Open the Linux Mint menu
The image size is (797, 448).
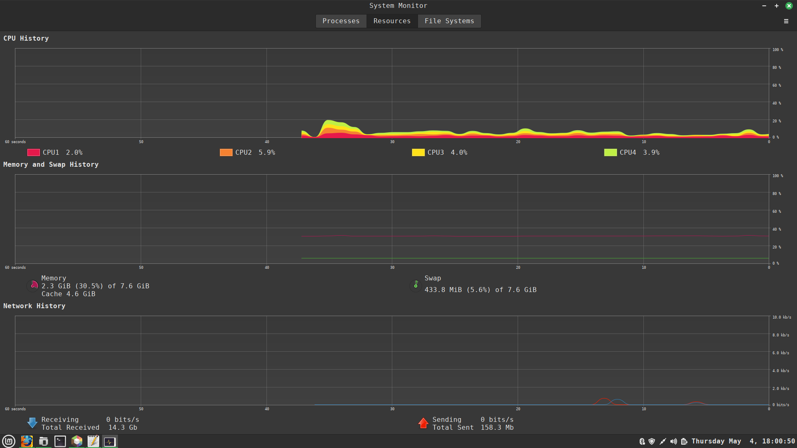[9, 441]
